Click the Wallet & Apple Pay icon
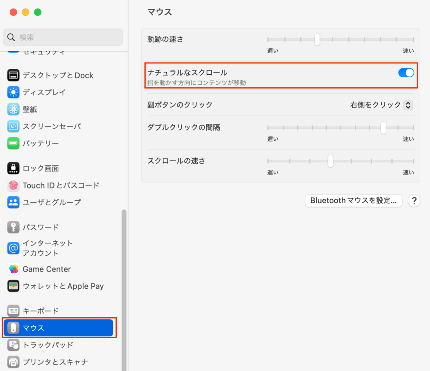Image resolution: width=430 pixels, height=371 pixels. [x=13, y=286]
